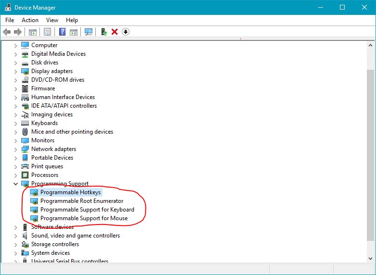Screen dimensions: 376x275
Task: Open the File menu
Action: point(10,20)
